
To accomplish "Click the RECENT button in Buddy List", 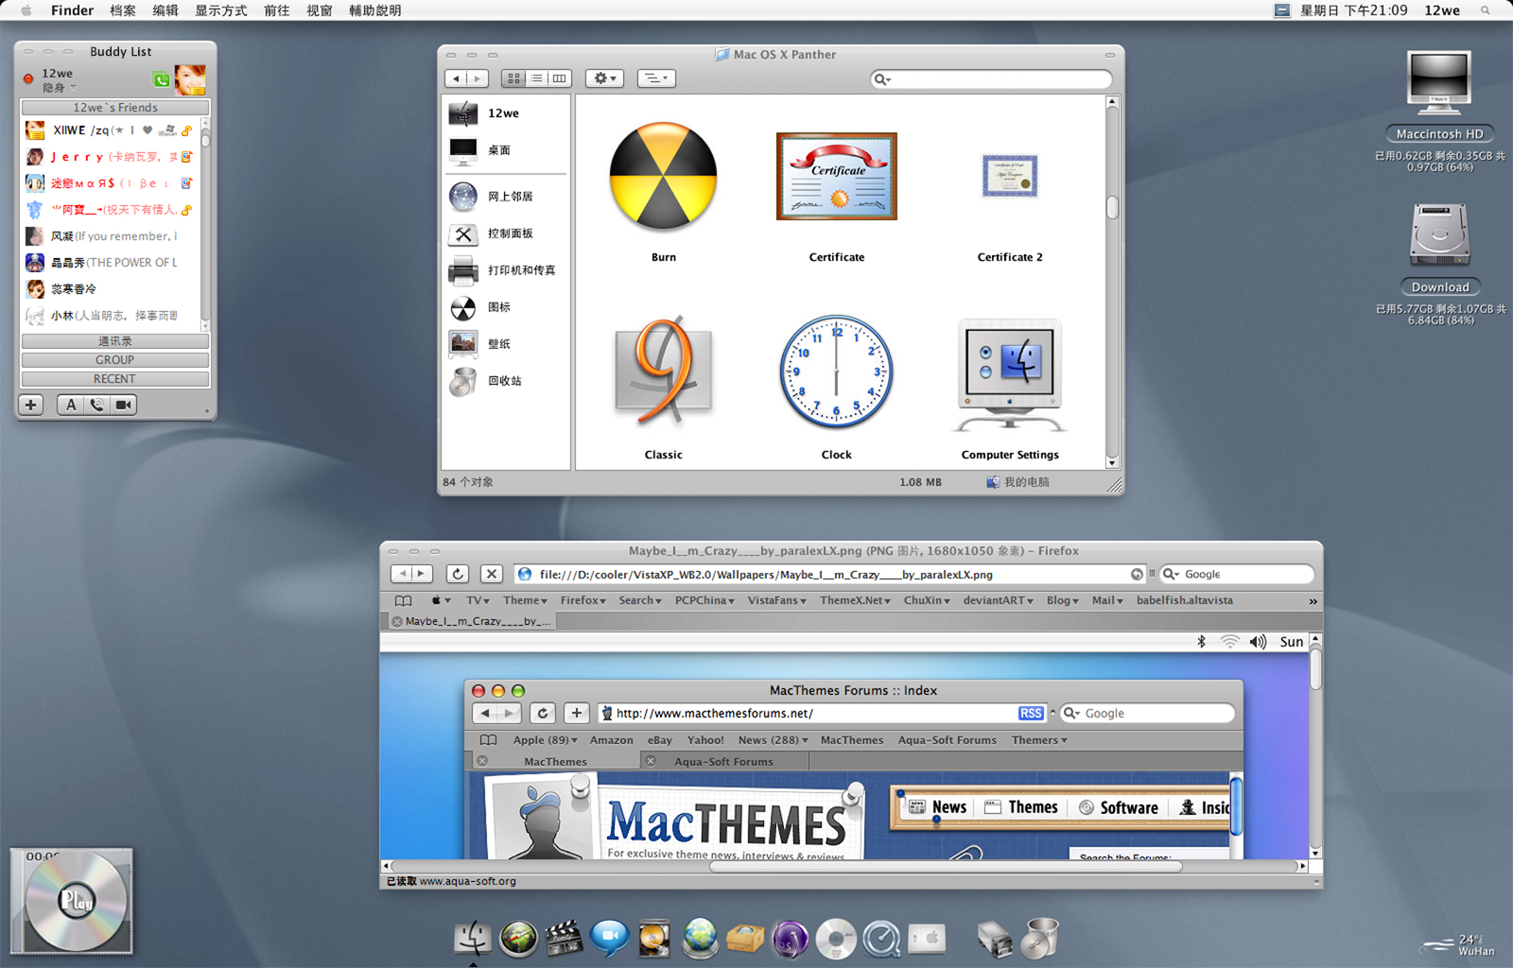I will point(115,379).
